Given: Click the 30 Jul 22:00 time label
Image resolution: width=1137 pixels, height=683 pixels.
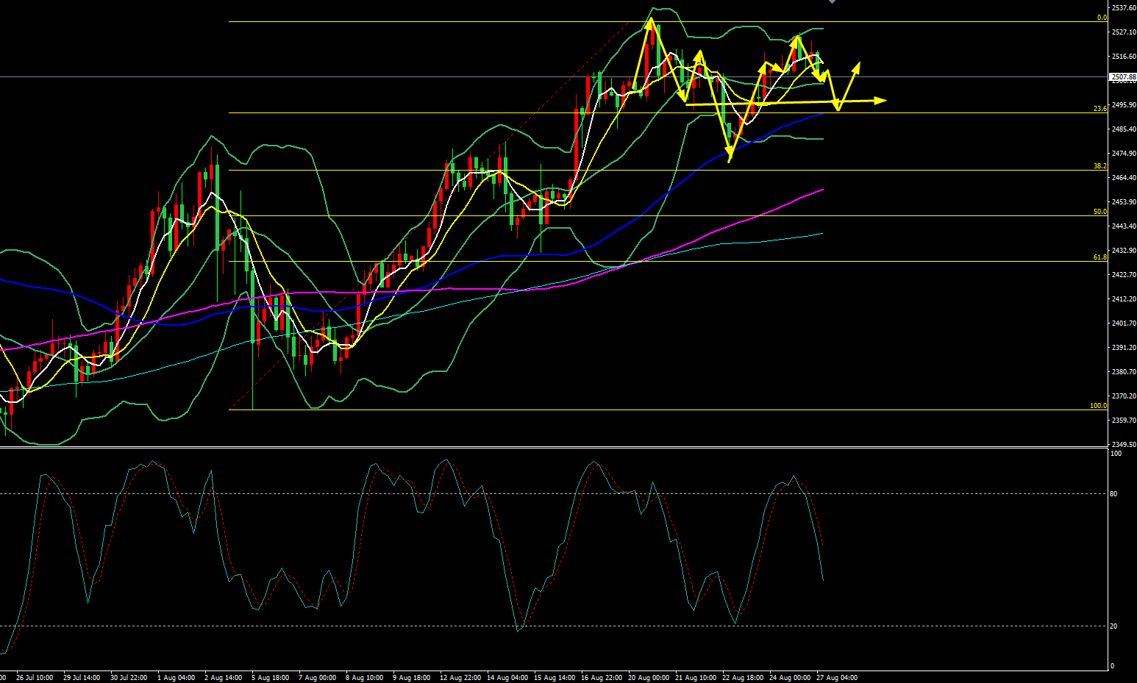Looking at the screenshot, I should point(129,678).
